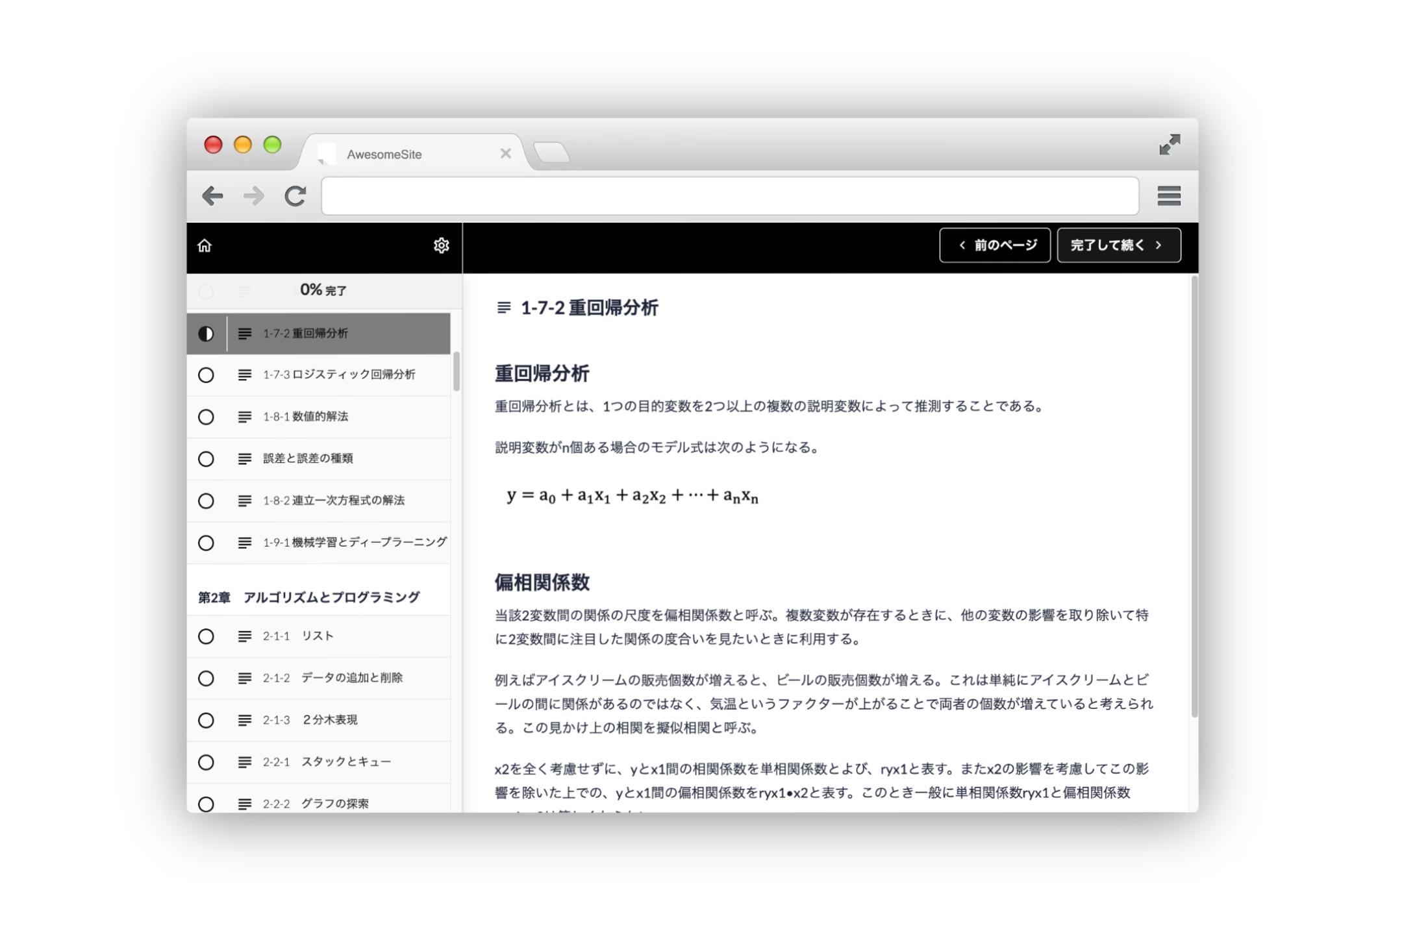Click text-lines icon beside 1-8-1 数値的解法
The width and height of the screenshot is (1404, 927).
[x=245, y=417]
